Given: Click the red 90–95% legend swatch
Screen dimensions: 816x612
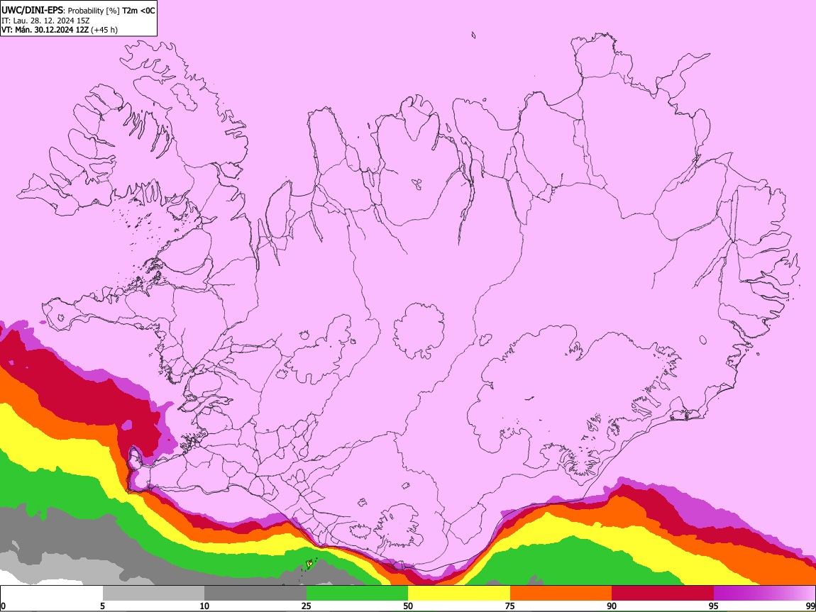Looking at the screenshot, I should 663,594.
